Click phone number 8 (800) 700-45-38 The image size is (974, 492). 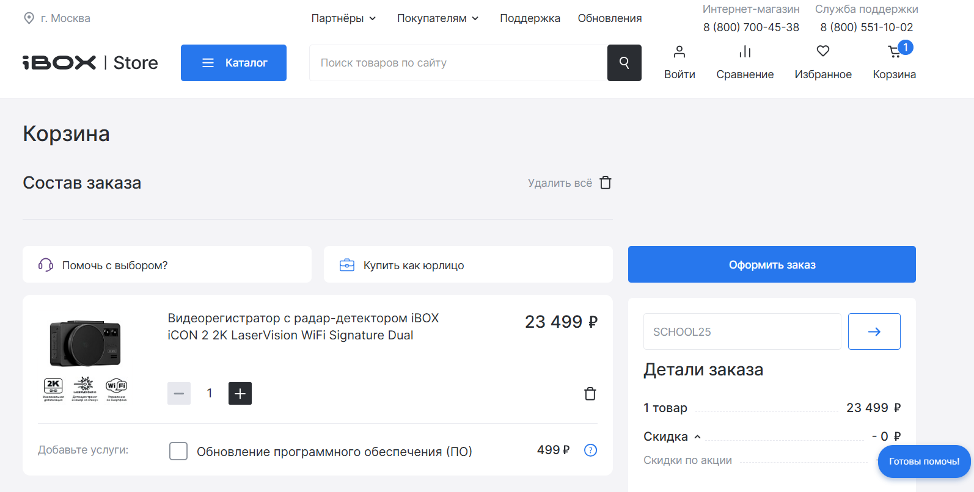pos(751,27)
